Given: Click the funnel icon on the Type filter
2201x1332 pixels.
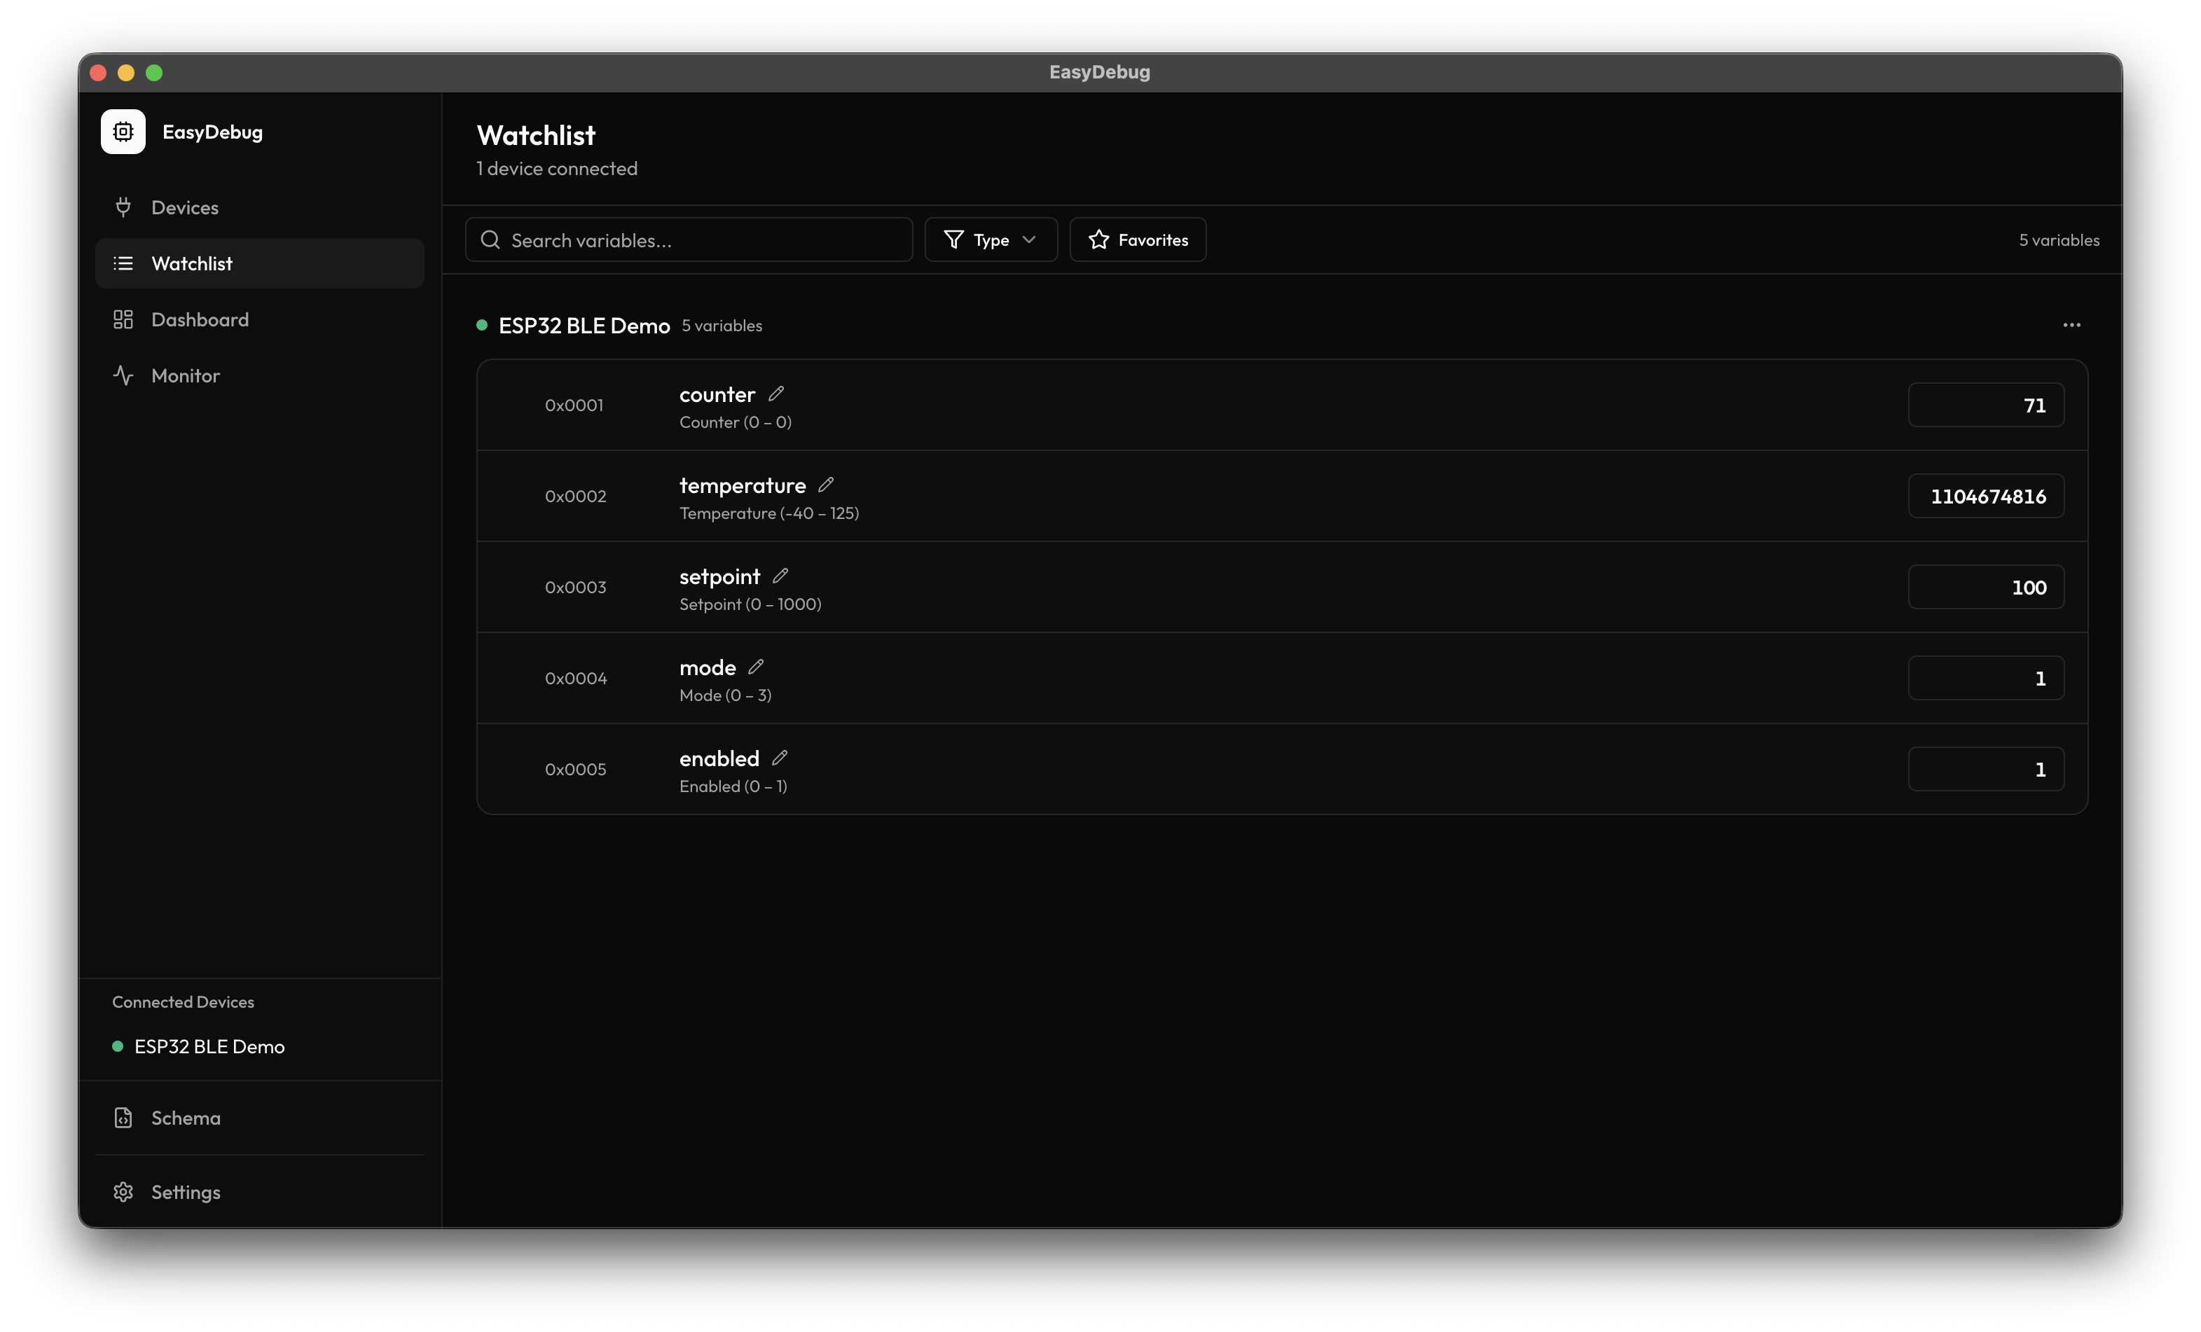Looking at the screenshot, I should tap(954, 240).
